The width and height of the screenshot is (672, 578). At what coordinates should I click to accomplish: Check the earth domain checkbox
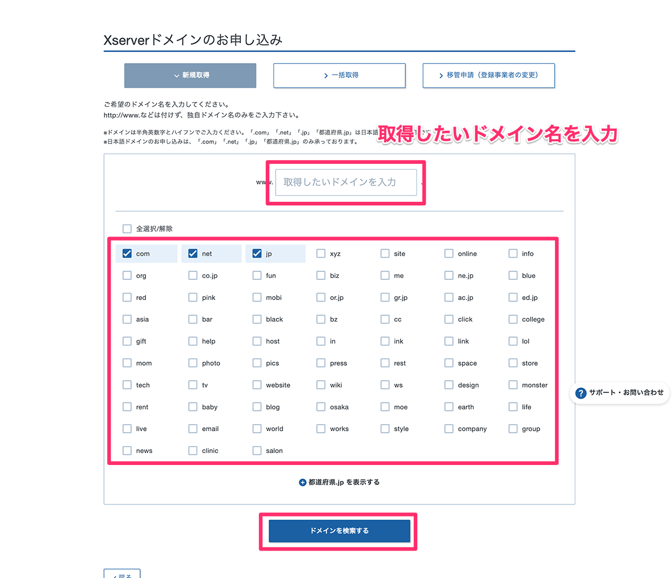coord(449,407)
